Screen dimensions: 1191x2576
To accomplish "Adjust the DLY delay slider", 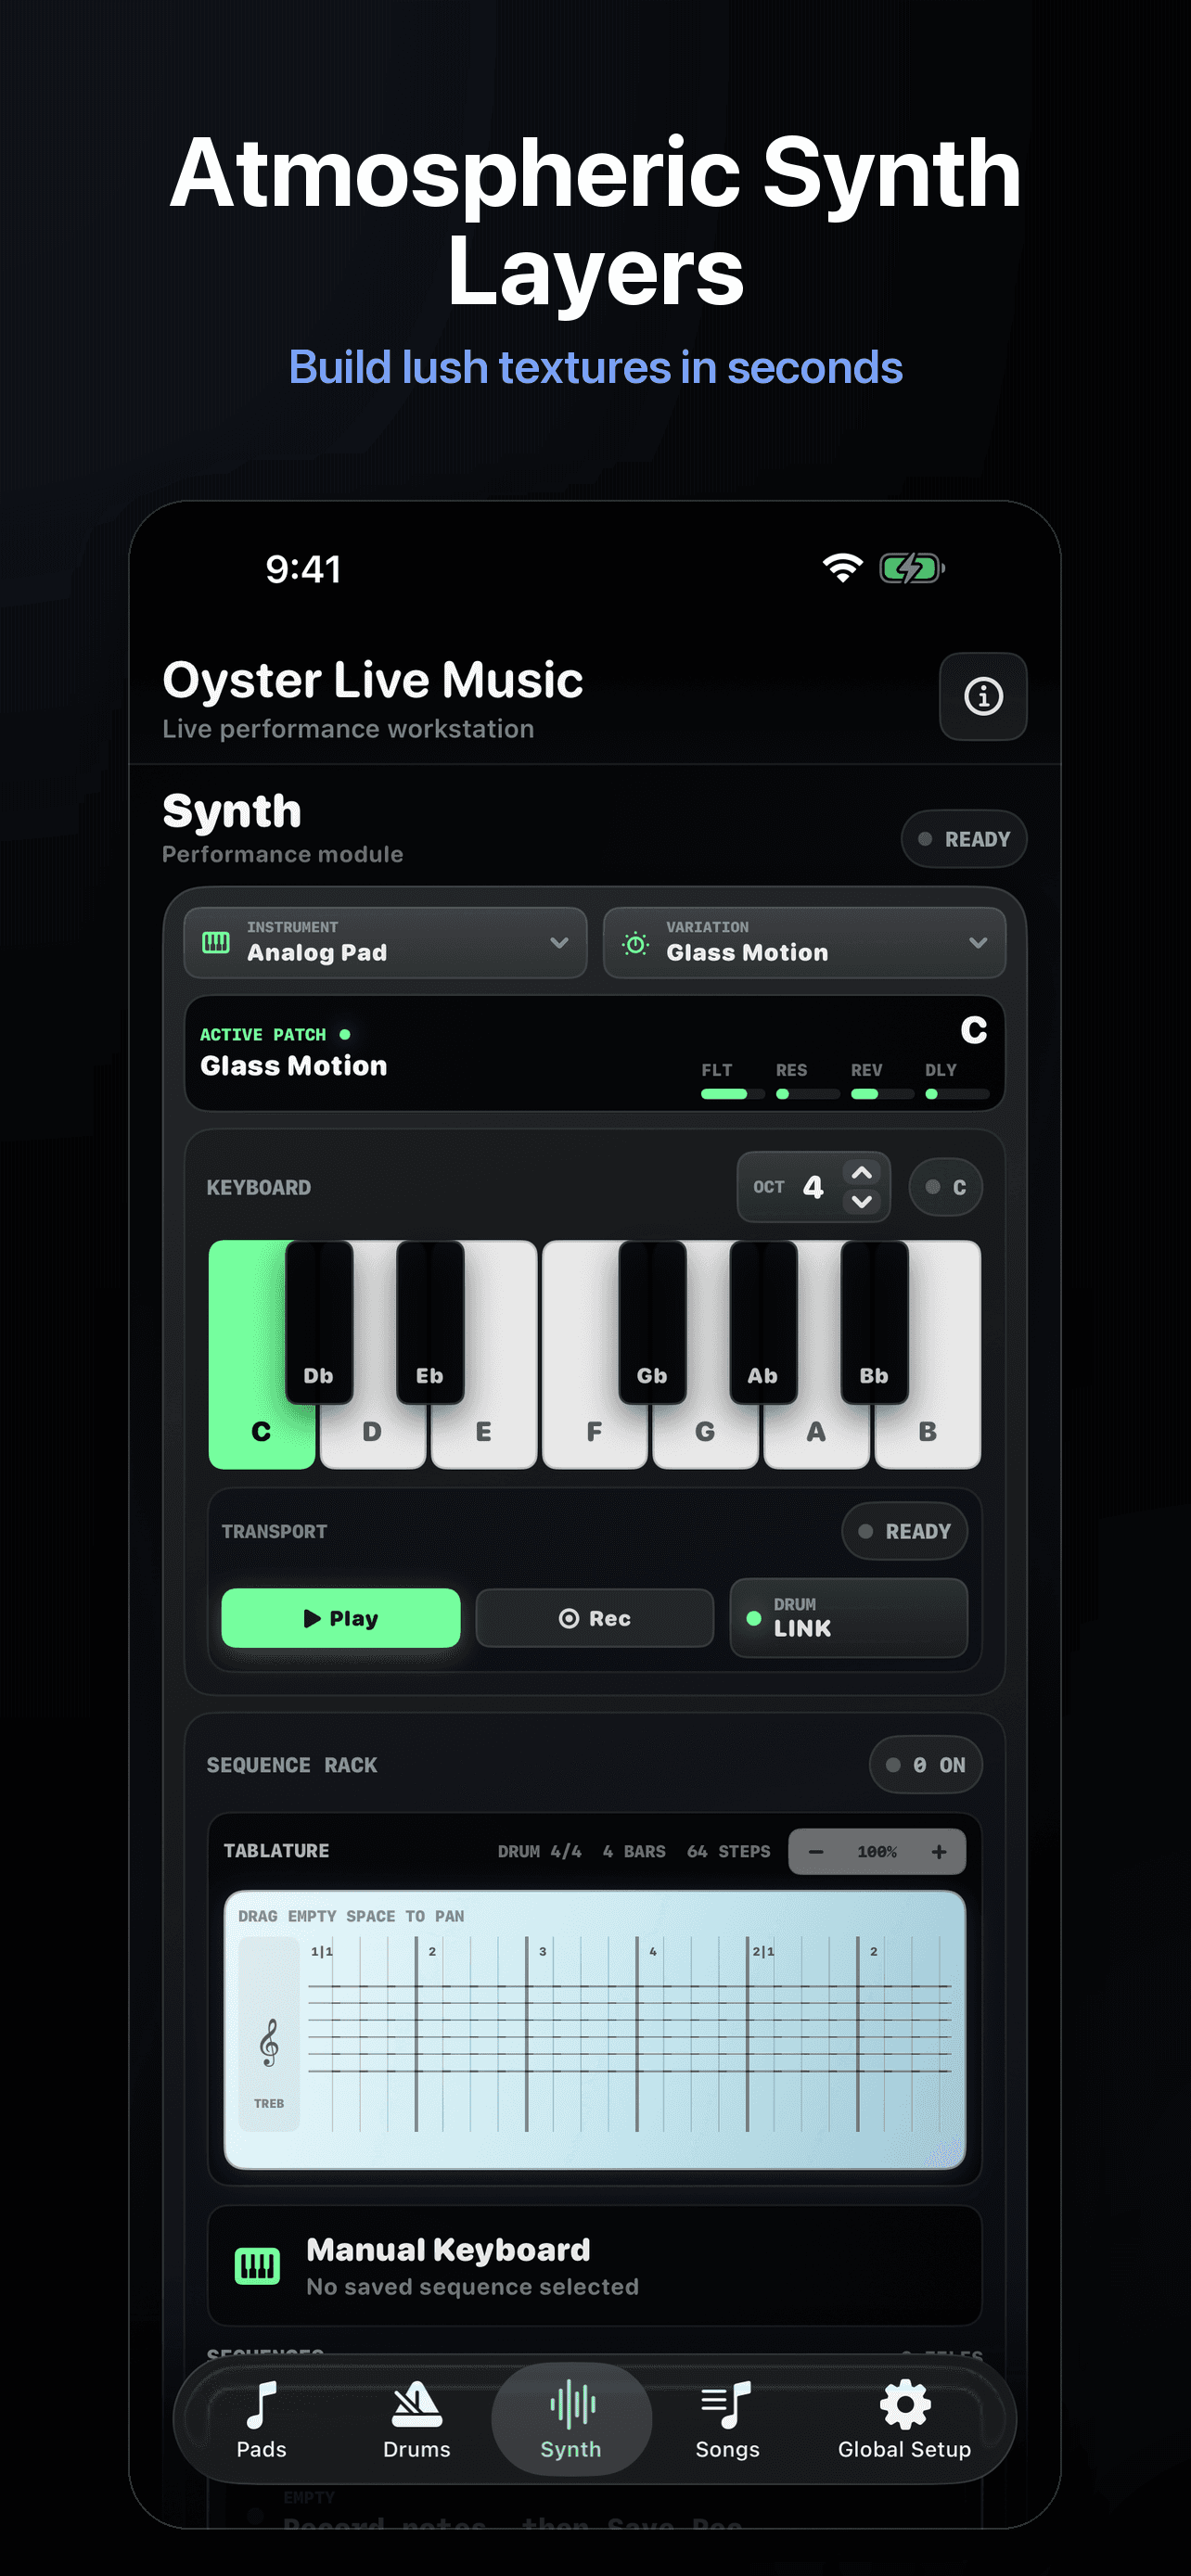I will click(957, 1094).
